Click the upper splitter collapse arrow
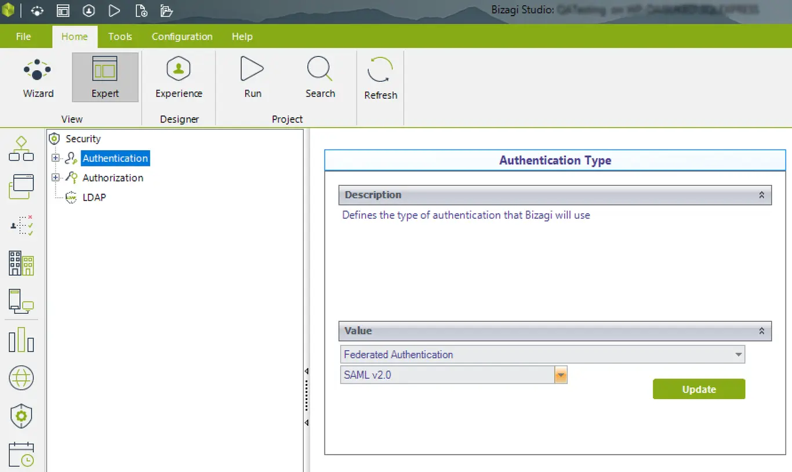This screenshot has width=792, height=472. click(306, 371)
